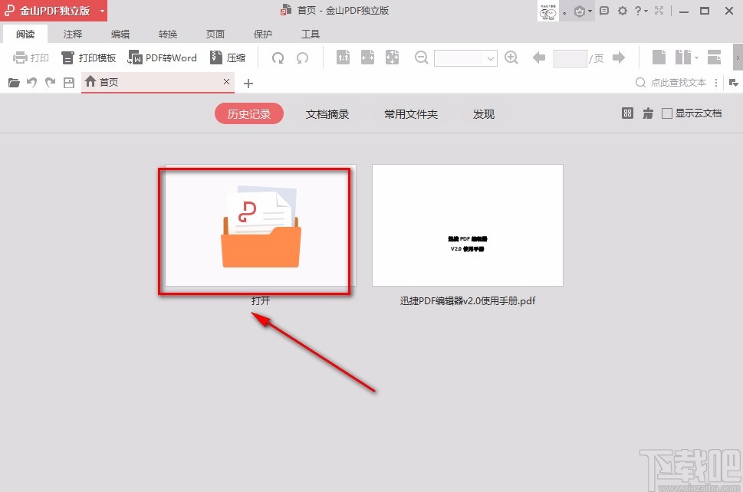The image size is (743, 492).
Task: Activate the zoom in magnifier icon
Action: coord(511,57)
